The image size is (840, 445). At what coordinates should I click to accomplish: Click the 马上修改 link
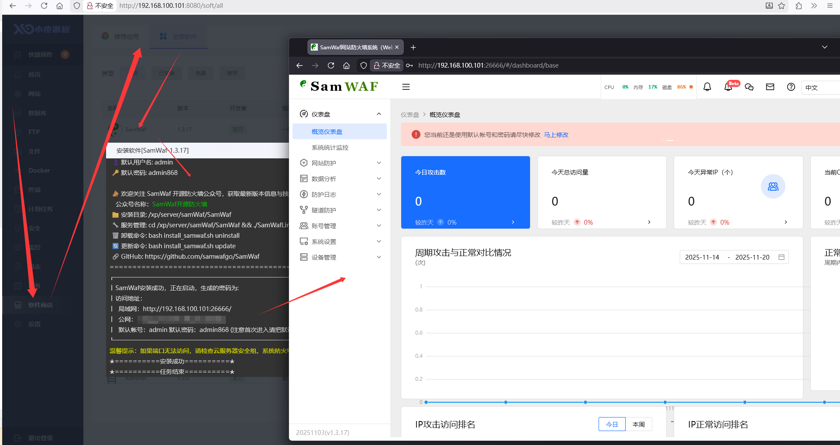pyautogui.click(x=556, y=135)
